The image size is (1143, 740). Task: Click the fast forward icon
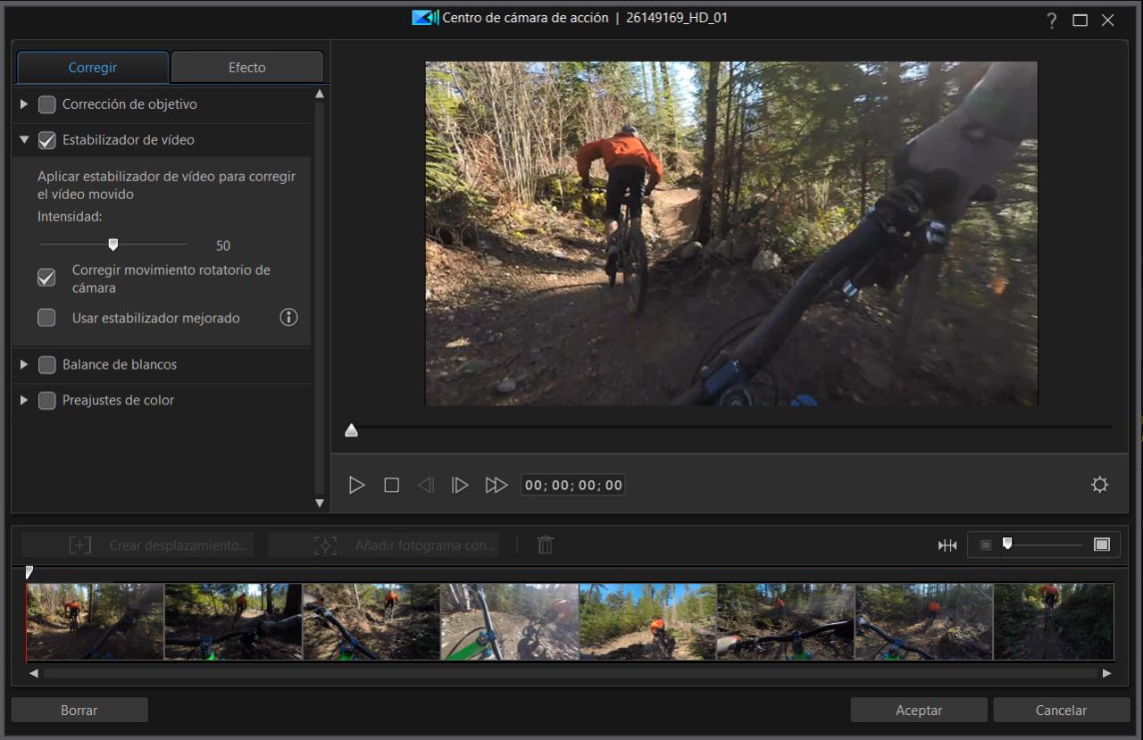[x=496, y=485]
